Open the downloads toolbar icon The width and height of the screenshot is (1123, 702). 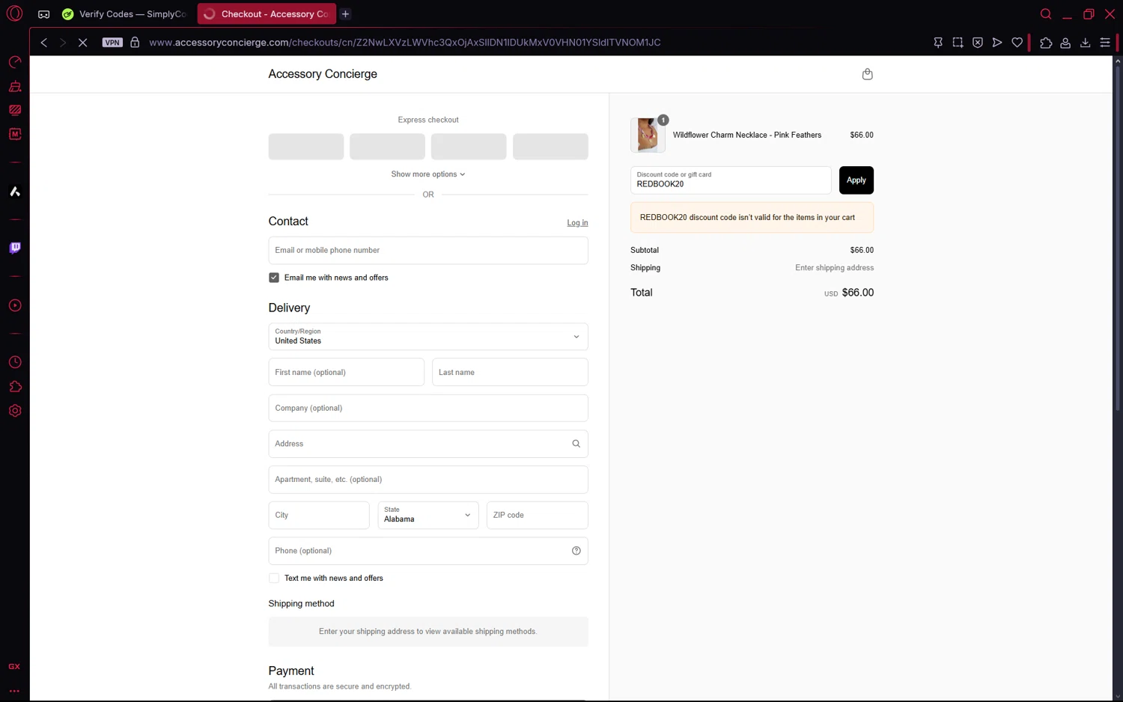(1085, 43)
